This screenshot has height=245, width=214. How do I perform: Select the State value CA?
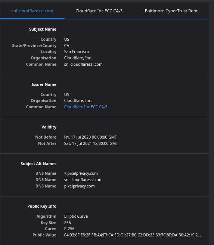(x=66, y=46)
